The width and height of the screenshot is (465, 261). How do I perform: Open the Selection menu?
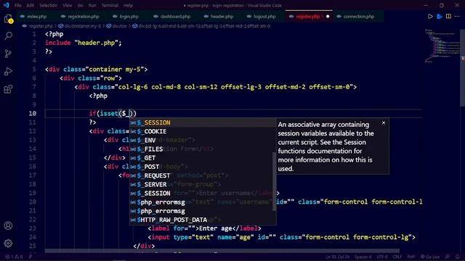pos(48,5)
